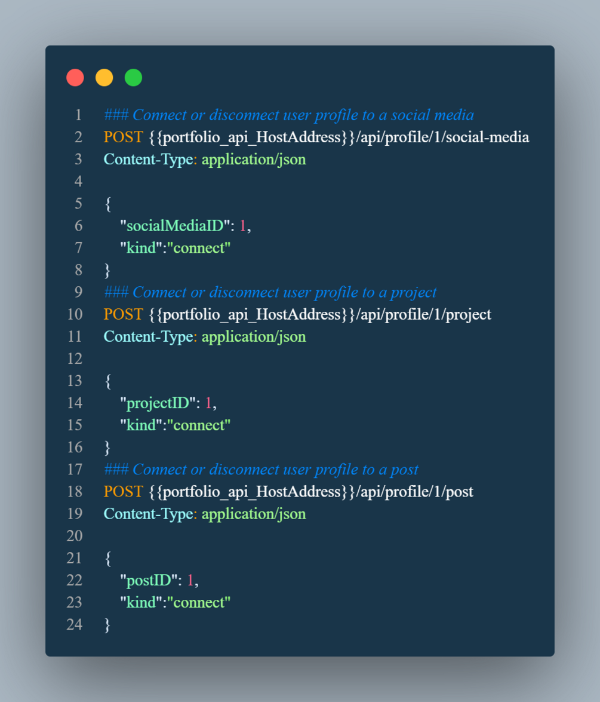Click the "connect" value on line 23

[199, 602]
